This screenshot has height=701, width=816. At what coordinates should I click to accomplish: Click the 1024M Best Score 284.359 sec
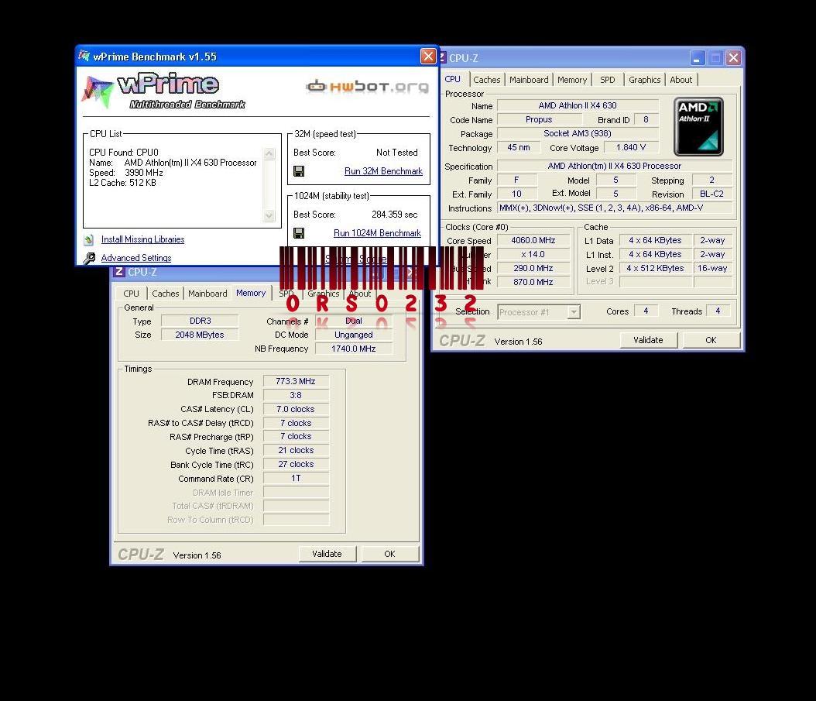coord(395,215)
